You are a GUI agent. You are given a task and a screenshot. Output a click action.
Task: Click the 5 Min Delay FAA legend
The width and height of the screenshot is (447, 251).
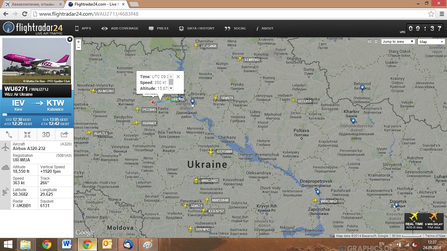(434, 221)
